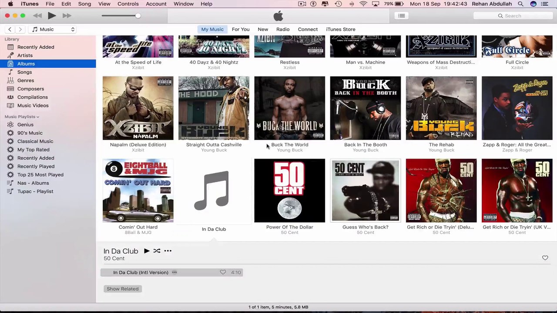
Task: Open the Genius playlist
Action: tap(48, 124)
